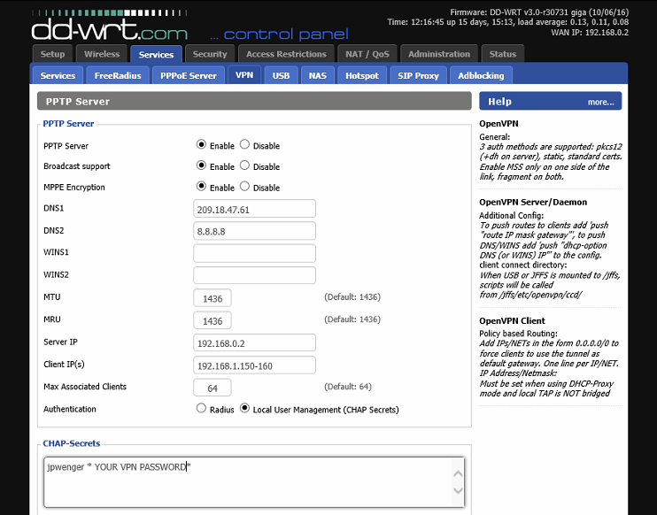This screenshot has width=657, height=515.
Task: Select the Services sub-tab
Action: (58, 76)
